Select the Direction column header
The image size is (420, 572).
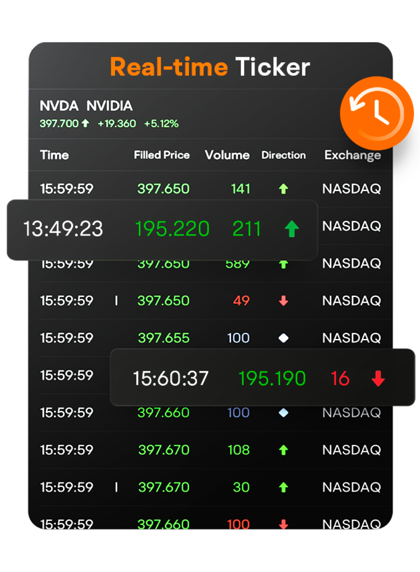(283, 155)
